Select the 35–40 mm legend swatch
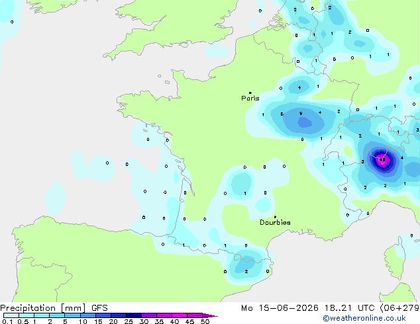The image size is (420, 324). pyautogui.click(x=164, y=315)
